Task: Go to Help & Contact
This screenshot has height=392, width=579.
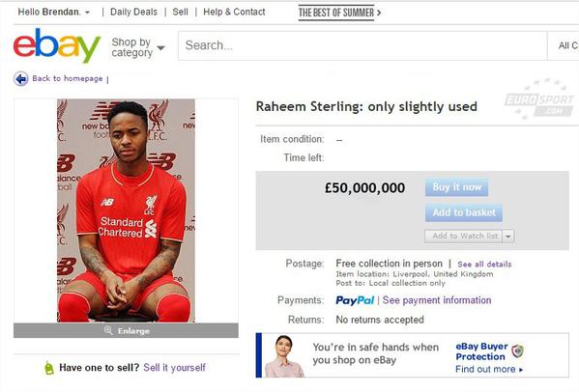Action: coord(234,13)
